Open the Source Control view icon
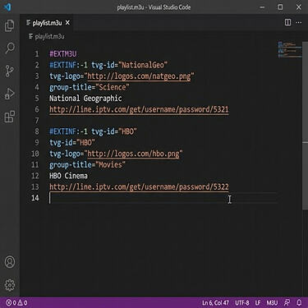The height and width of the screenshot is (308, 308). pos(10,71)
